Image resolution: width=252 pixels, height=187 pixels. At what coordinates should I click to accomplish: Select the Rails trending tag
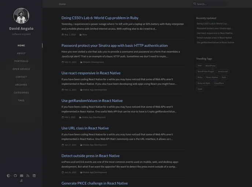224,77
